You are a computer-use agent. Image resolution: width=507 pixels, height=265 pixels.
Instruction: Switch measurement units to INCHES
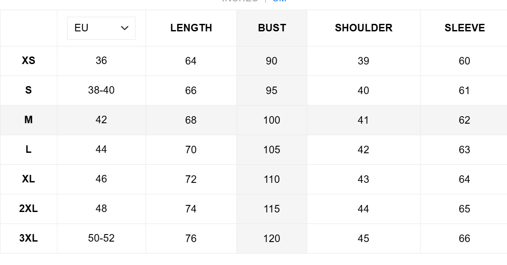240,1
